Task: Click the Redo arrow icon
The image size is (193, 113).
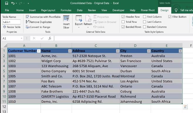Action: (21, 3)
